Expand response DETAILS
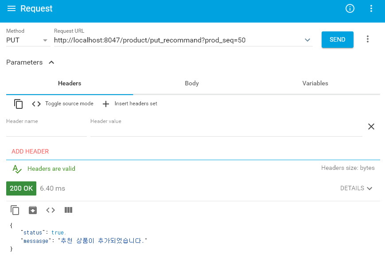The height and width of the screenshot is (261, 385). (x=356, y=188)
